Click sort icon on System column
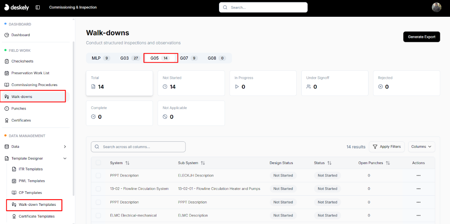This screenshot has height=224, width=450. point(127,163)
